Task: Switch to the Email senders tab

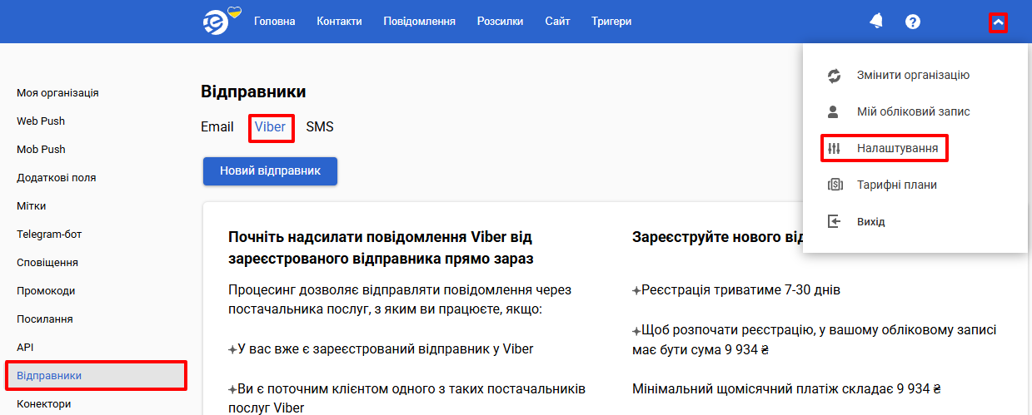Action: coord(217,127)
